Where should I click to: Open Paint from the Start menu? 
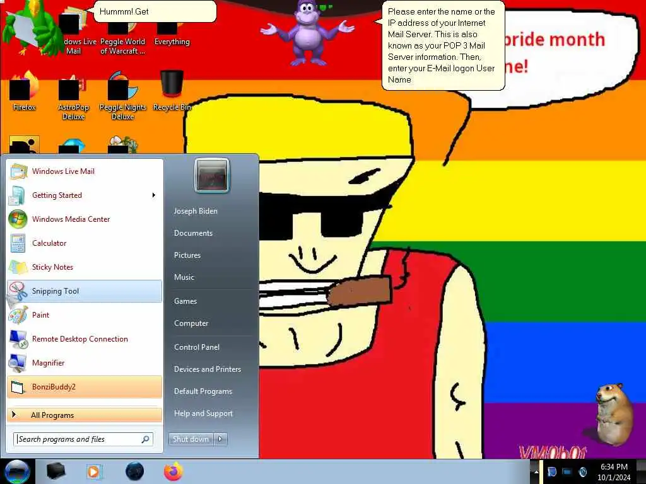(x=85, y=315)
